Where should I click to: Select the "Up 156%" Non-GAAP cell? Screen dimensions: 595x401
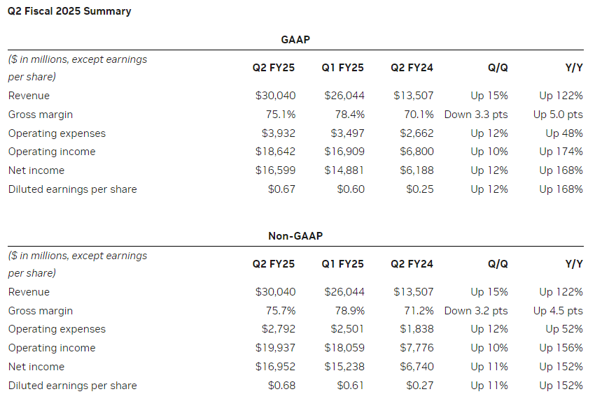561,348
